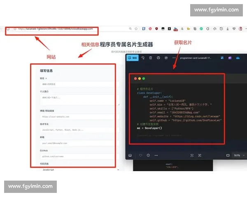
Task: Open the blue designer edit app icon
Action: pyautogui.click(x=222, y=58)
